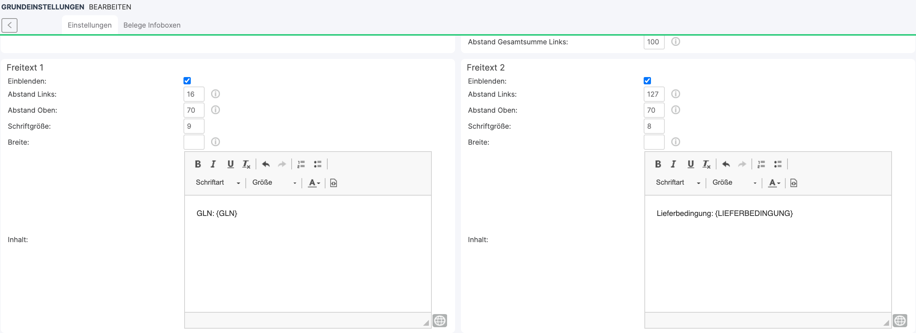This screenshot has height=333, width=916.
Task: Uncheck Einblenden for Freitext 2
Action: (647, 81)
